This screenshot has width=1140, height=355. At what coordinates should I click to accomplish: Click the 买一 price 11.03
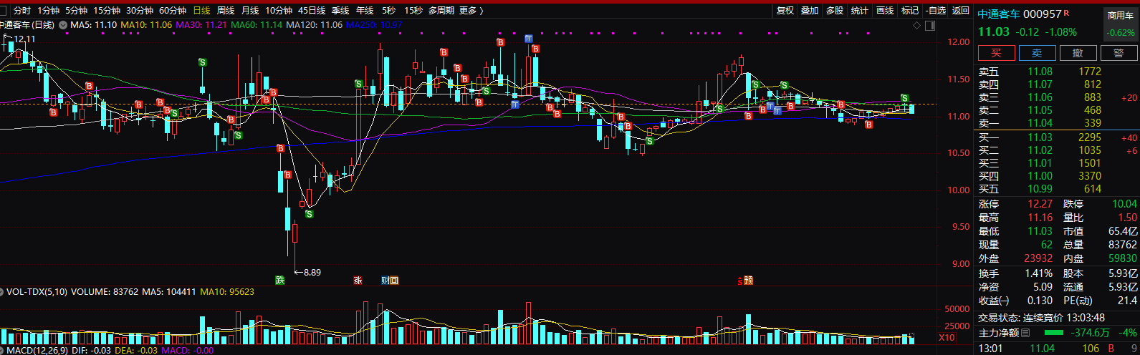click(x=1040, y=137)
